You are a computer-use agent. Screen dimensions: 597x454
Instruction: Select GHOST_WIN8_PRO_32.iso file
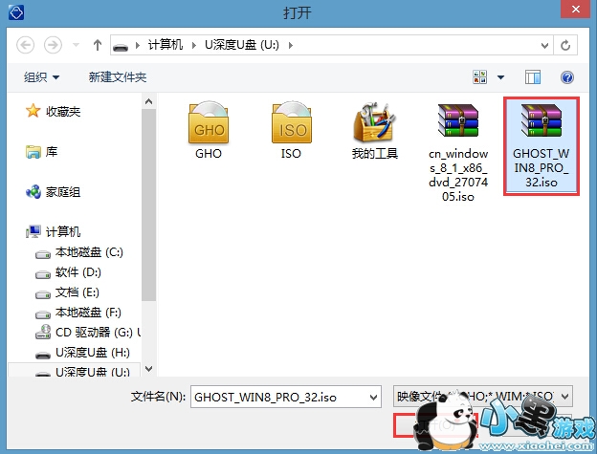(542, 146)
